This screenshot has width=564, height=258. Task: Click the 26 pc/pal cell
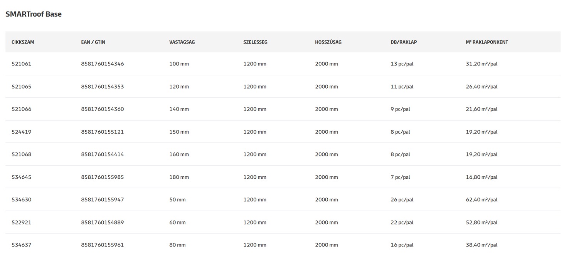click(402, 200)
